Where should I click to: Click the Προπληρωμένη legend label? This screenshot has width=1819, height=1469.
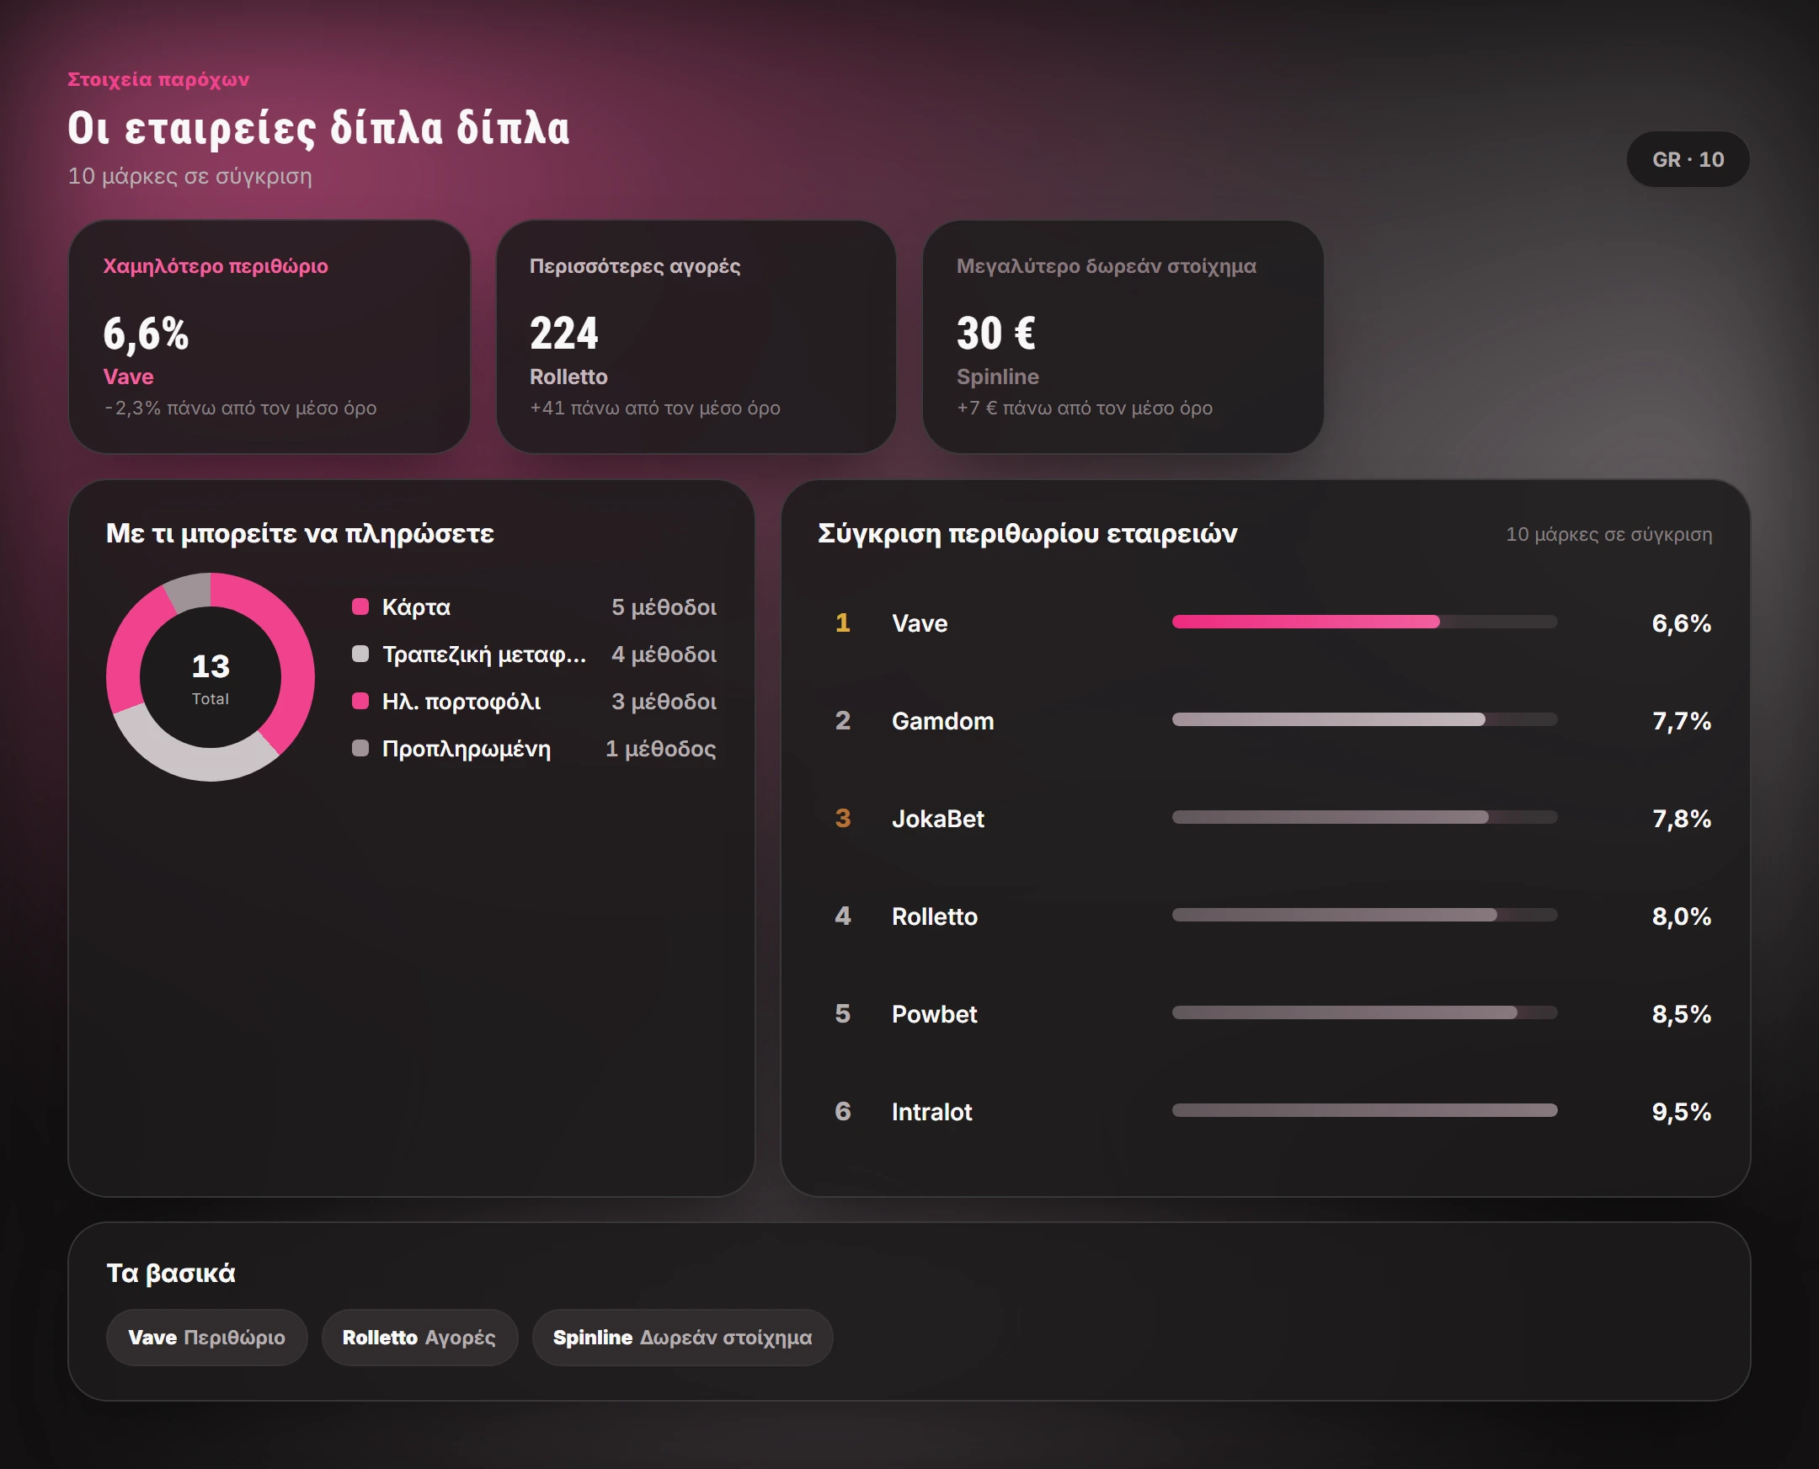click(467, 749)
